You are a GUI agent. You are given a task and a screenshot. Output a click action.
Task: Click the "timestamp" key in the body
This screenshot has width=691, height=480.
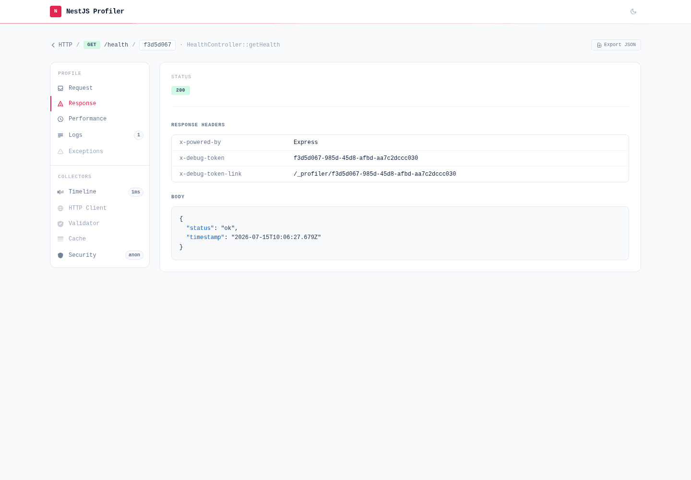tap(205, 238)
